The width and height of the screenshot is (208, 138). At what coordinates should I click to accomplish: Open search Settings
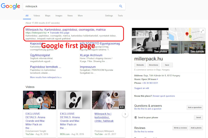(x=109, y=16)
